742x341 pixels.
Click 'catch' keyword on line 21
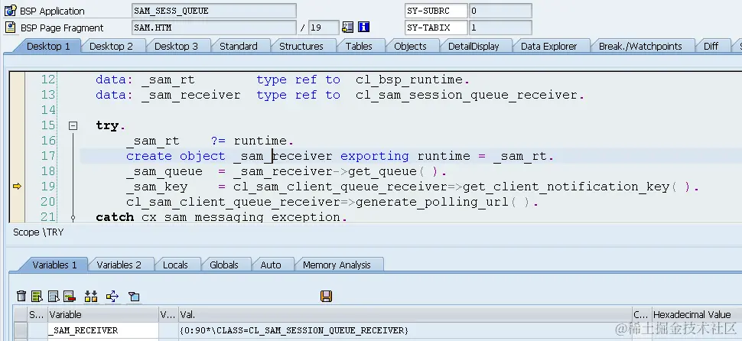(x=115, y=217)
